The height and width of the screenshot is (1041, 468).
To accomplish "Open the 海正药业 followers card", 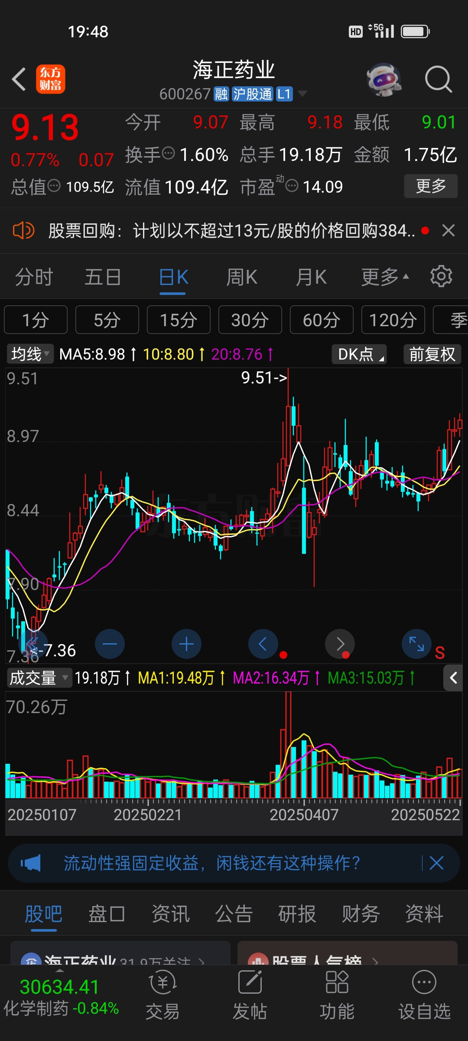I will click(x=120, y=953).
